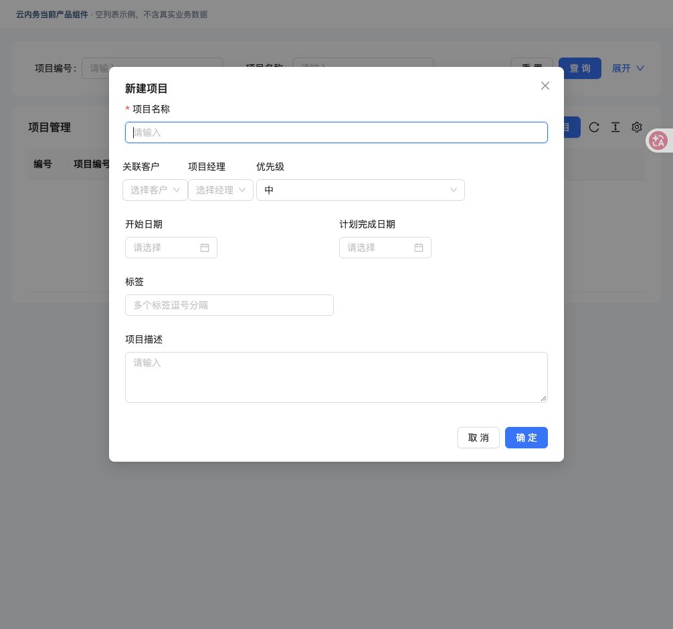Cancel with the 取消 button

pyautogui.click(x=478, y=438)
